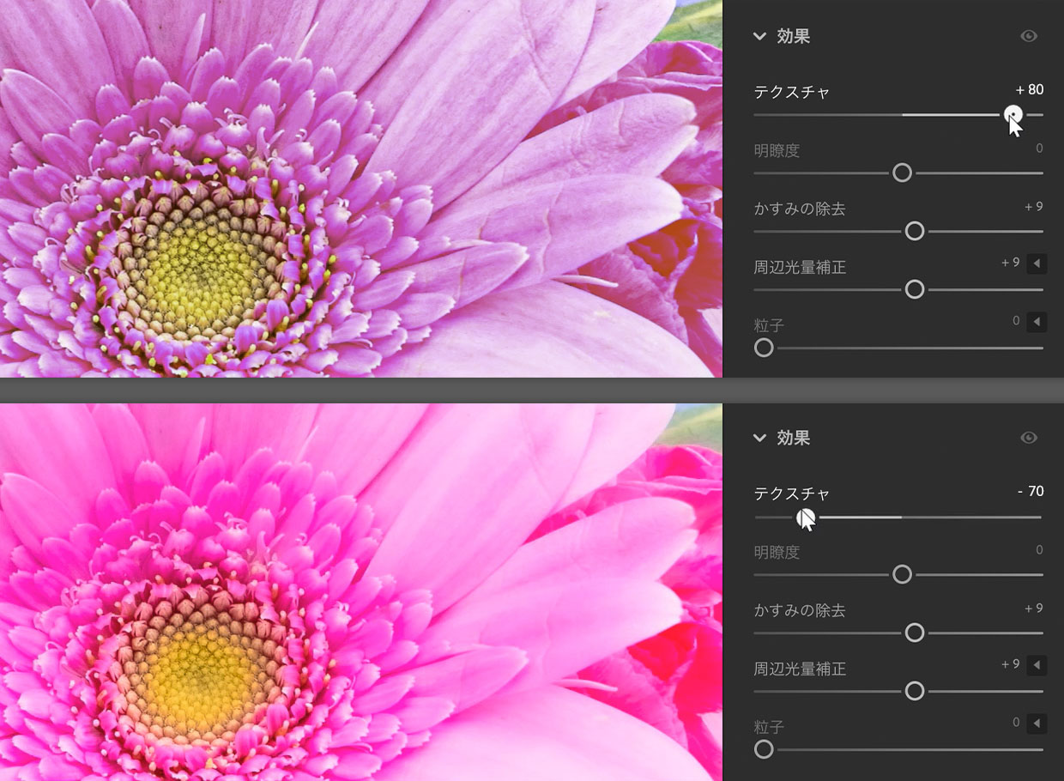This screenshot has width=1064, height=781.
Task: Click the upper かすみの除去 label
Action: [800, 209]
